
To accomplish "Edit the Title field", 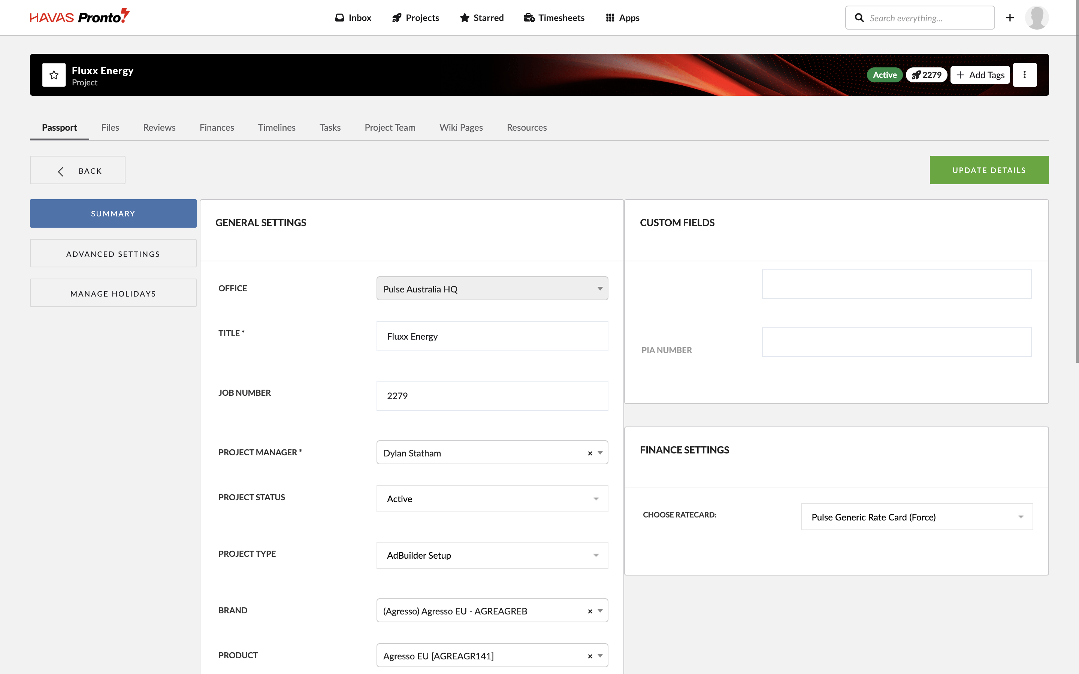I will pyautogui.click(x=492, y=337).
